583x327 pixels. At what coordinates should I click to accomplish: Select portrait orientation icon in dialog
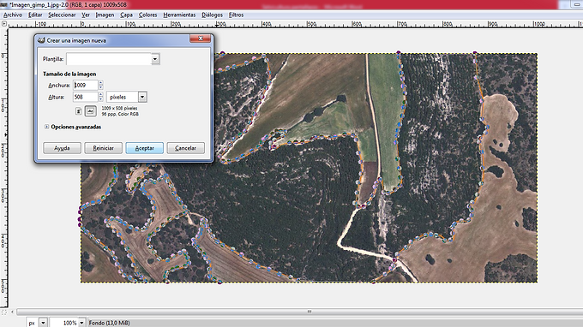(79, 111)
